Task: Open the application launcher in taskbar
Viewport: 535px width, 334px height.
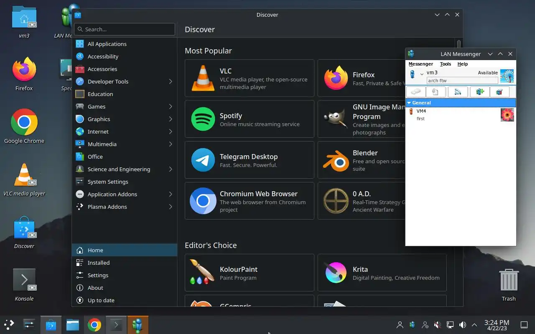Action: tap(9, 324)
